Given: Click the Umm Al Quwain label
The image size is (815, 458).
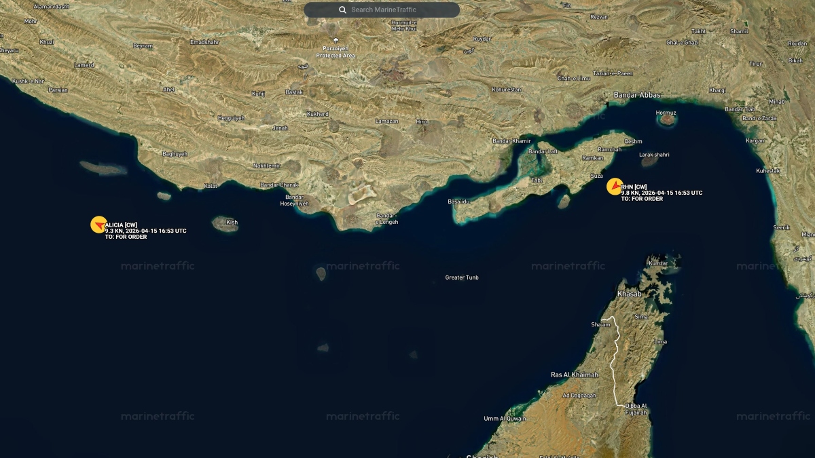Looking at the screenshot, I should (505, 419).
